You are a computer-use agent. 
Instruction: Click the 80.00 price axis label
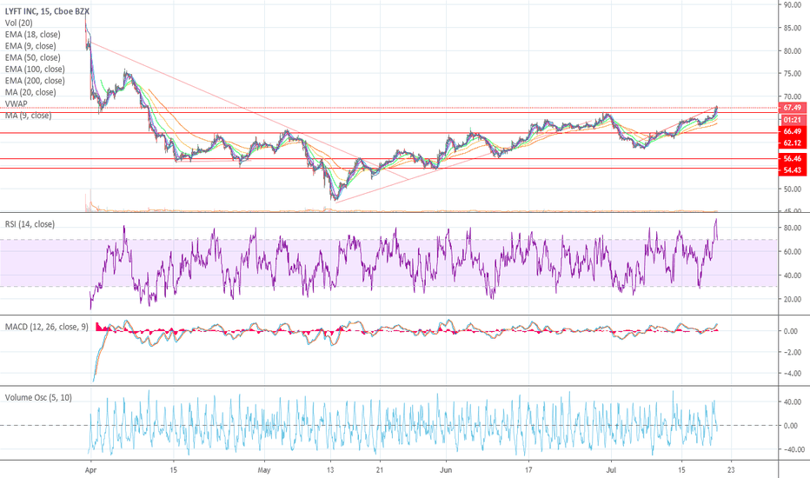pos(792,51)
